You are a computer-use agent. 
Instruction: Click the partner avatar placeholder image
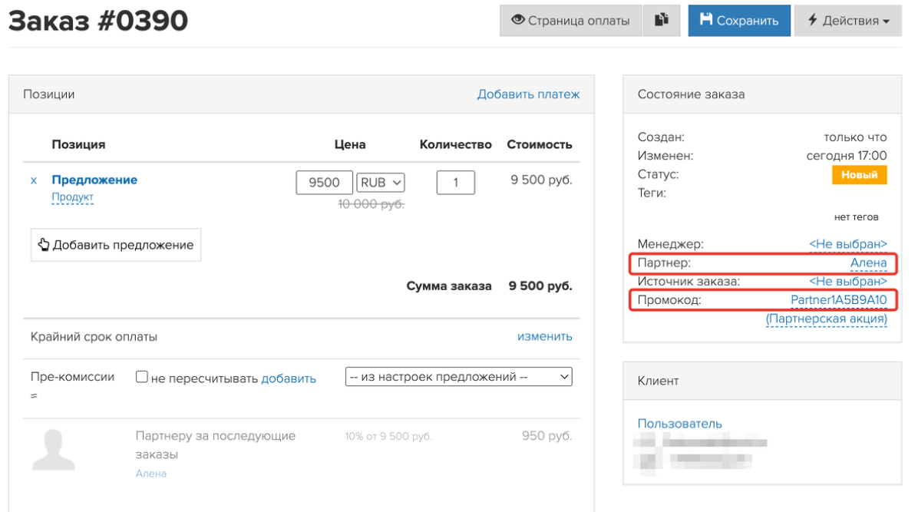pos(54,450)
